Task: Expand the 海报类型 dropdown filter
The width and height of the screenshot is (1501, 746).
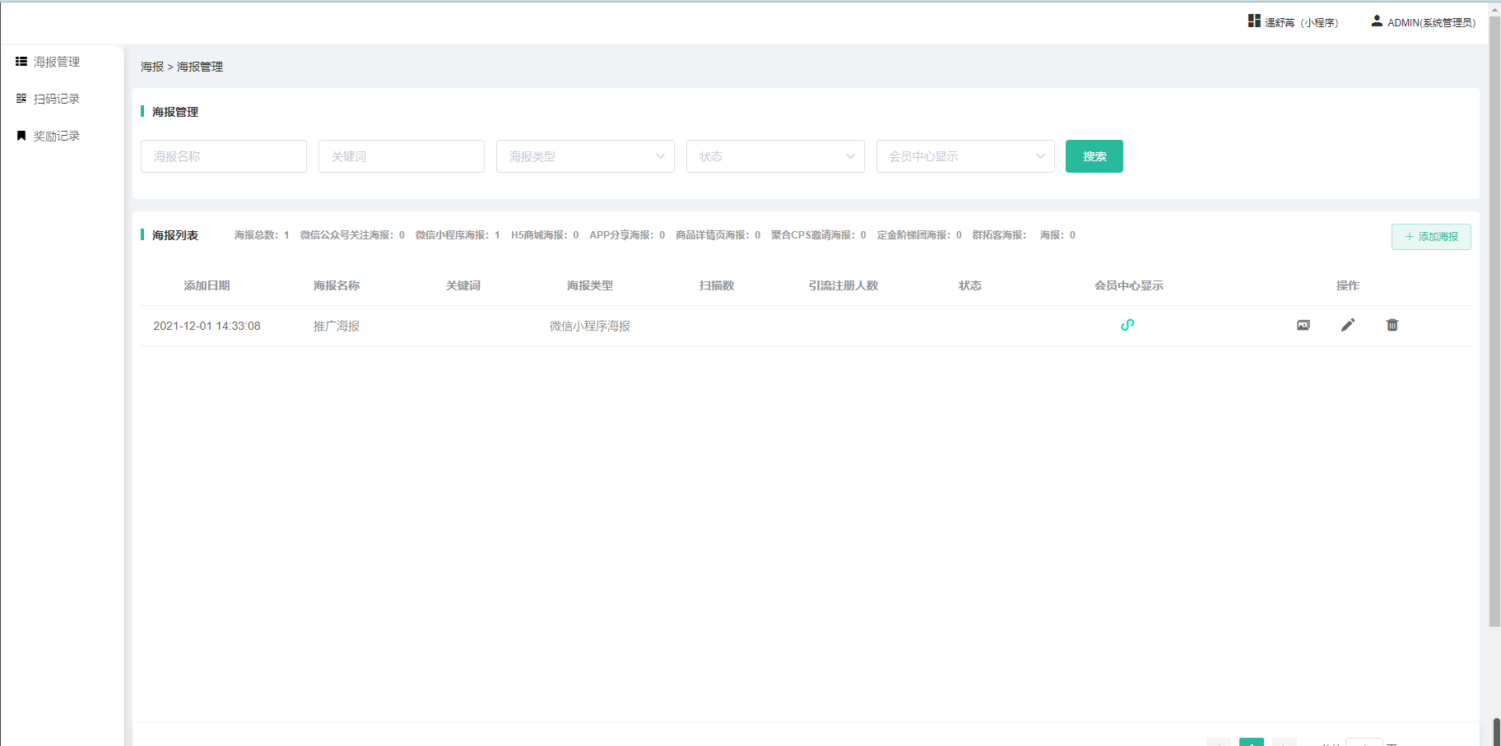Action: pyautogui.click(x=585, y=156)
